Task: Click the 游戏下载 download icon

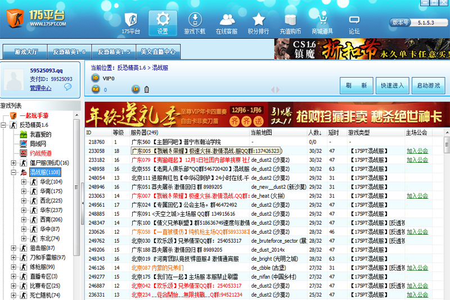Action: coord(195,20)
